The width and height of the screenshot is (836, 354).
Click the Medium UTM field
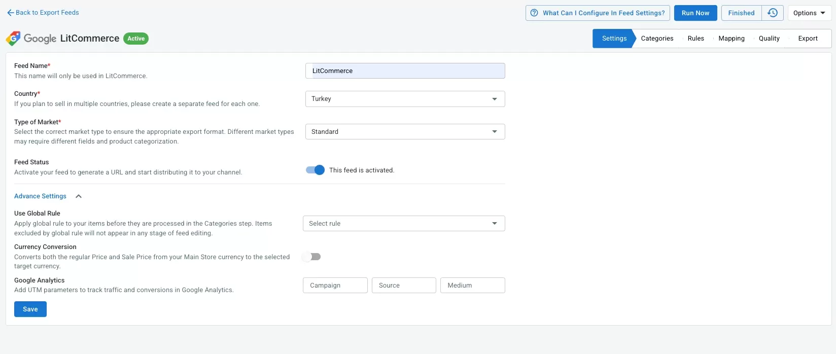tap(472, 286)
